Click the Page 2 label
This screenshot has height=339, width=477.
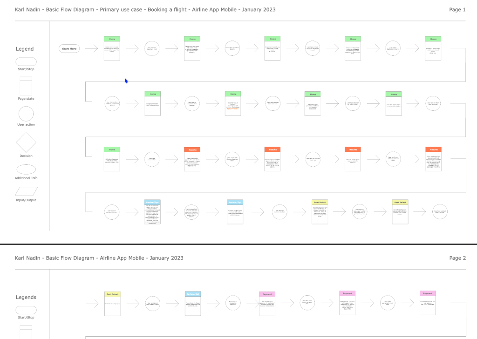point(457,258)
